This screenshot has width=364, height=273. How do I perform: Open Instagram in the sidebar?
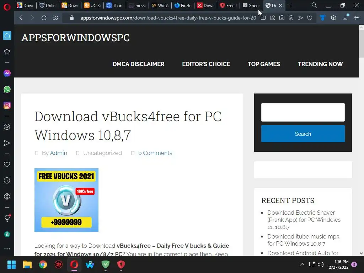coord(7,105)
